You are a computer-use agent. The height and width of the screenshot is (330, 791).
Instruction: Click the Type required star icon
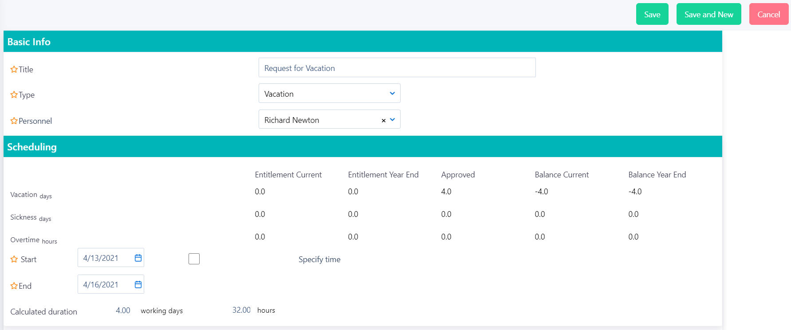tap(14, 94)
